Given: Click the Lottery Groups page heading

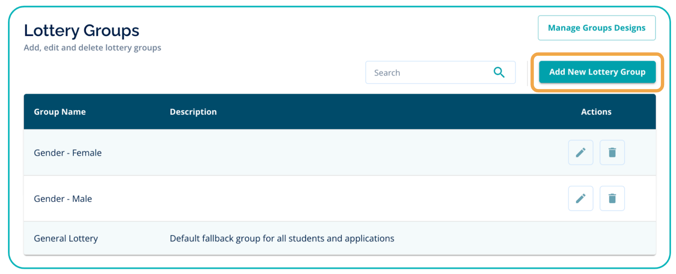Looking at the screenshot, I should [82, 31].
